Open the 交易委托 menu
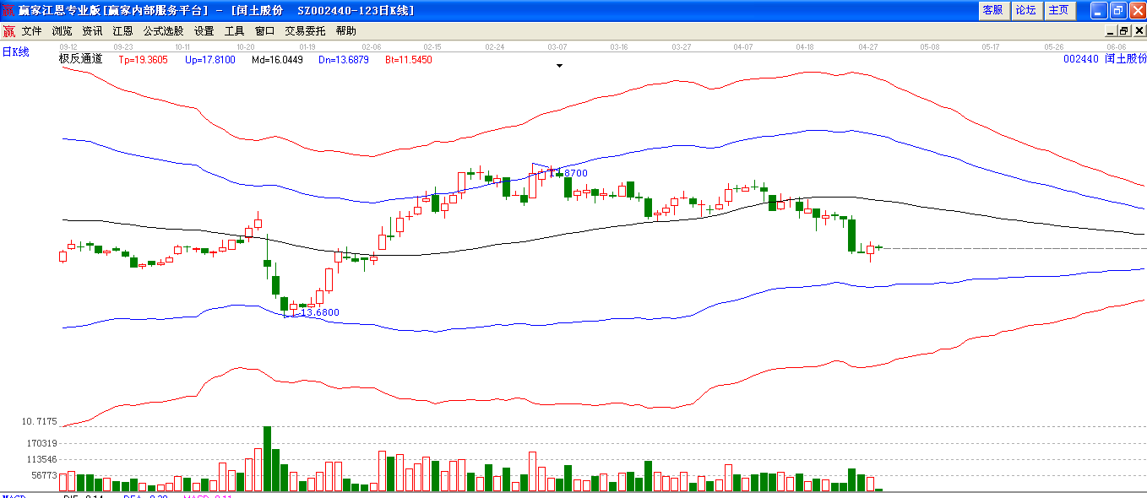Viewport: 1147px width, 498px height. pyautogui.click(x=306, y=30)
